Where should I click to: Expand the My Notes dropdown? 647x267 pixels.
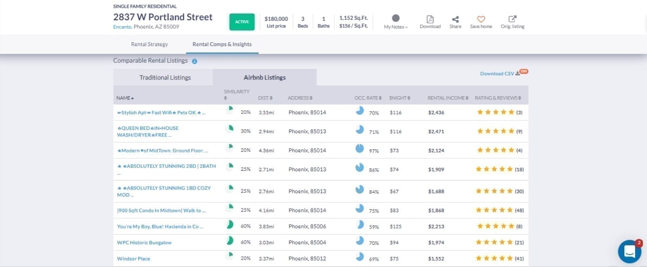396,27
